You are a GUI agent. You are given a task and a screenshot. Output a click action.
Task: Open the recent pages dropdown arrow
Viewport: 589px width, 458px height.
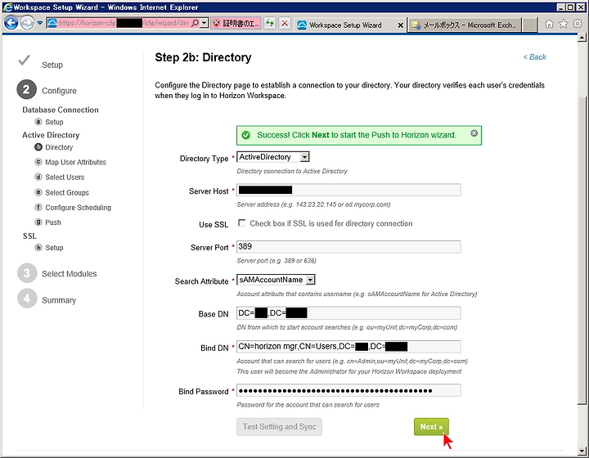40,23
